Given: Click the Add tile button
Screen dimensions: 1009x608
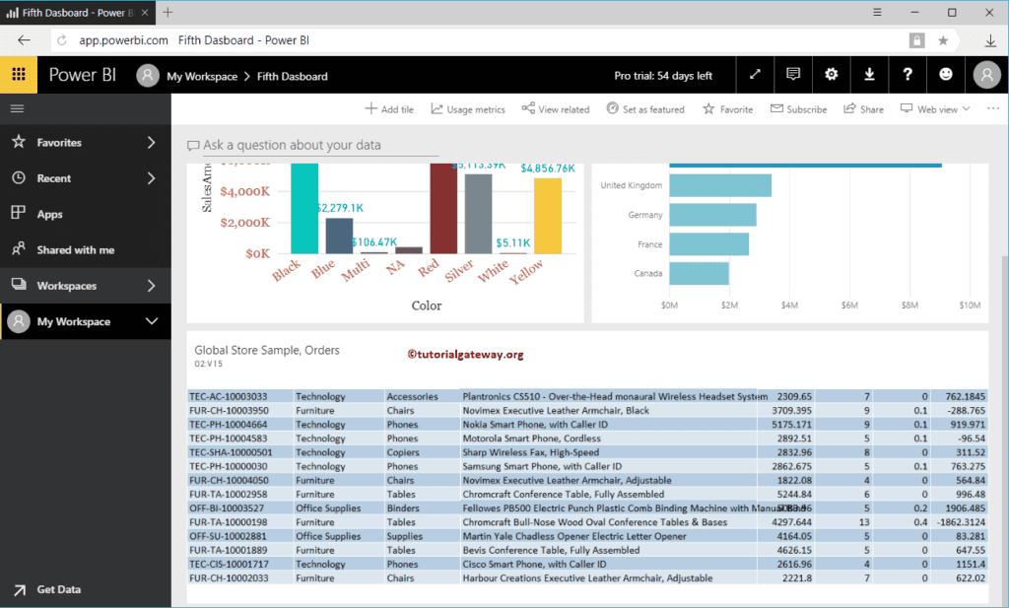Looking at the screenshot, I should coord(389,109).
